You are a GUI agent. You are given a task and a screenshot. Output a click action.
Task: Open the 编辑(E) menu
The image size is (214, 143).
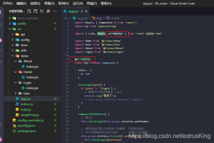[22, 3]
